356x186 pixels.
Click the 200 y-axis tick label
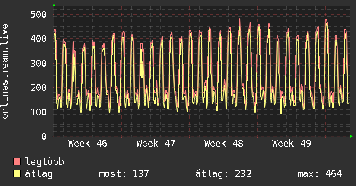[x=38, y=88]
